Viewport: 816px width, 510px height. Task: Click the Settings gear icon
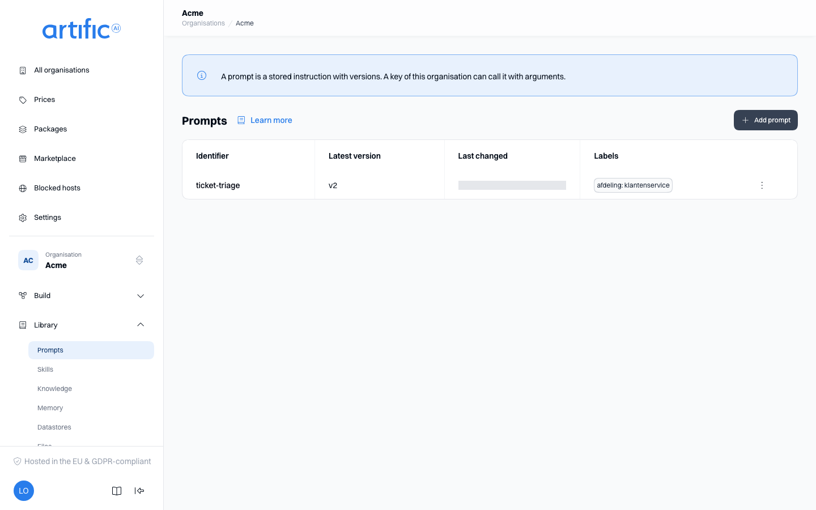tap(23, 218)
